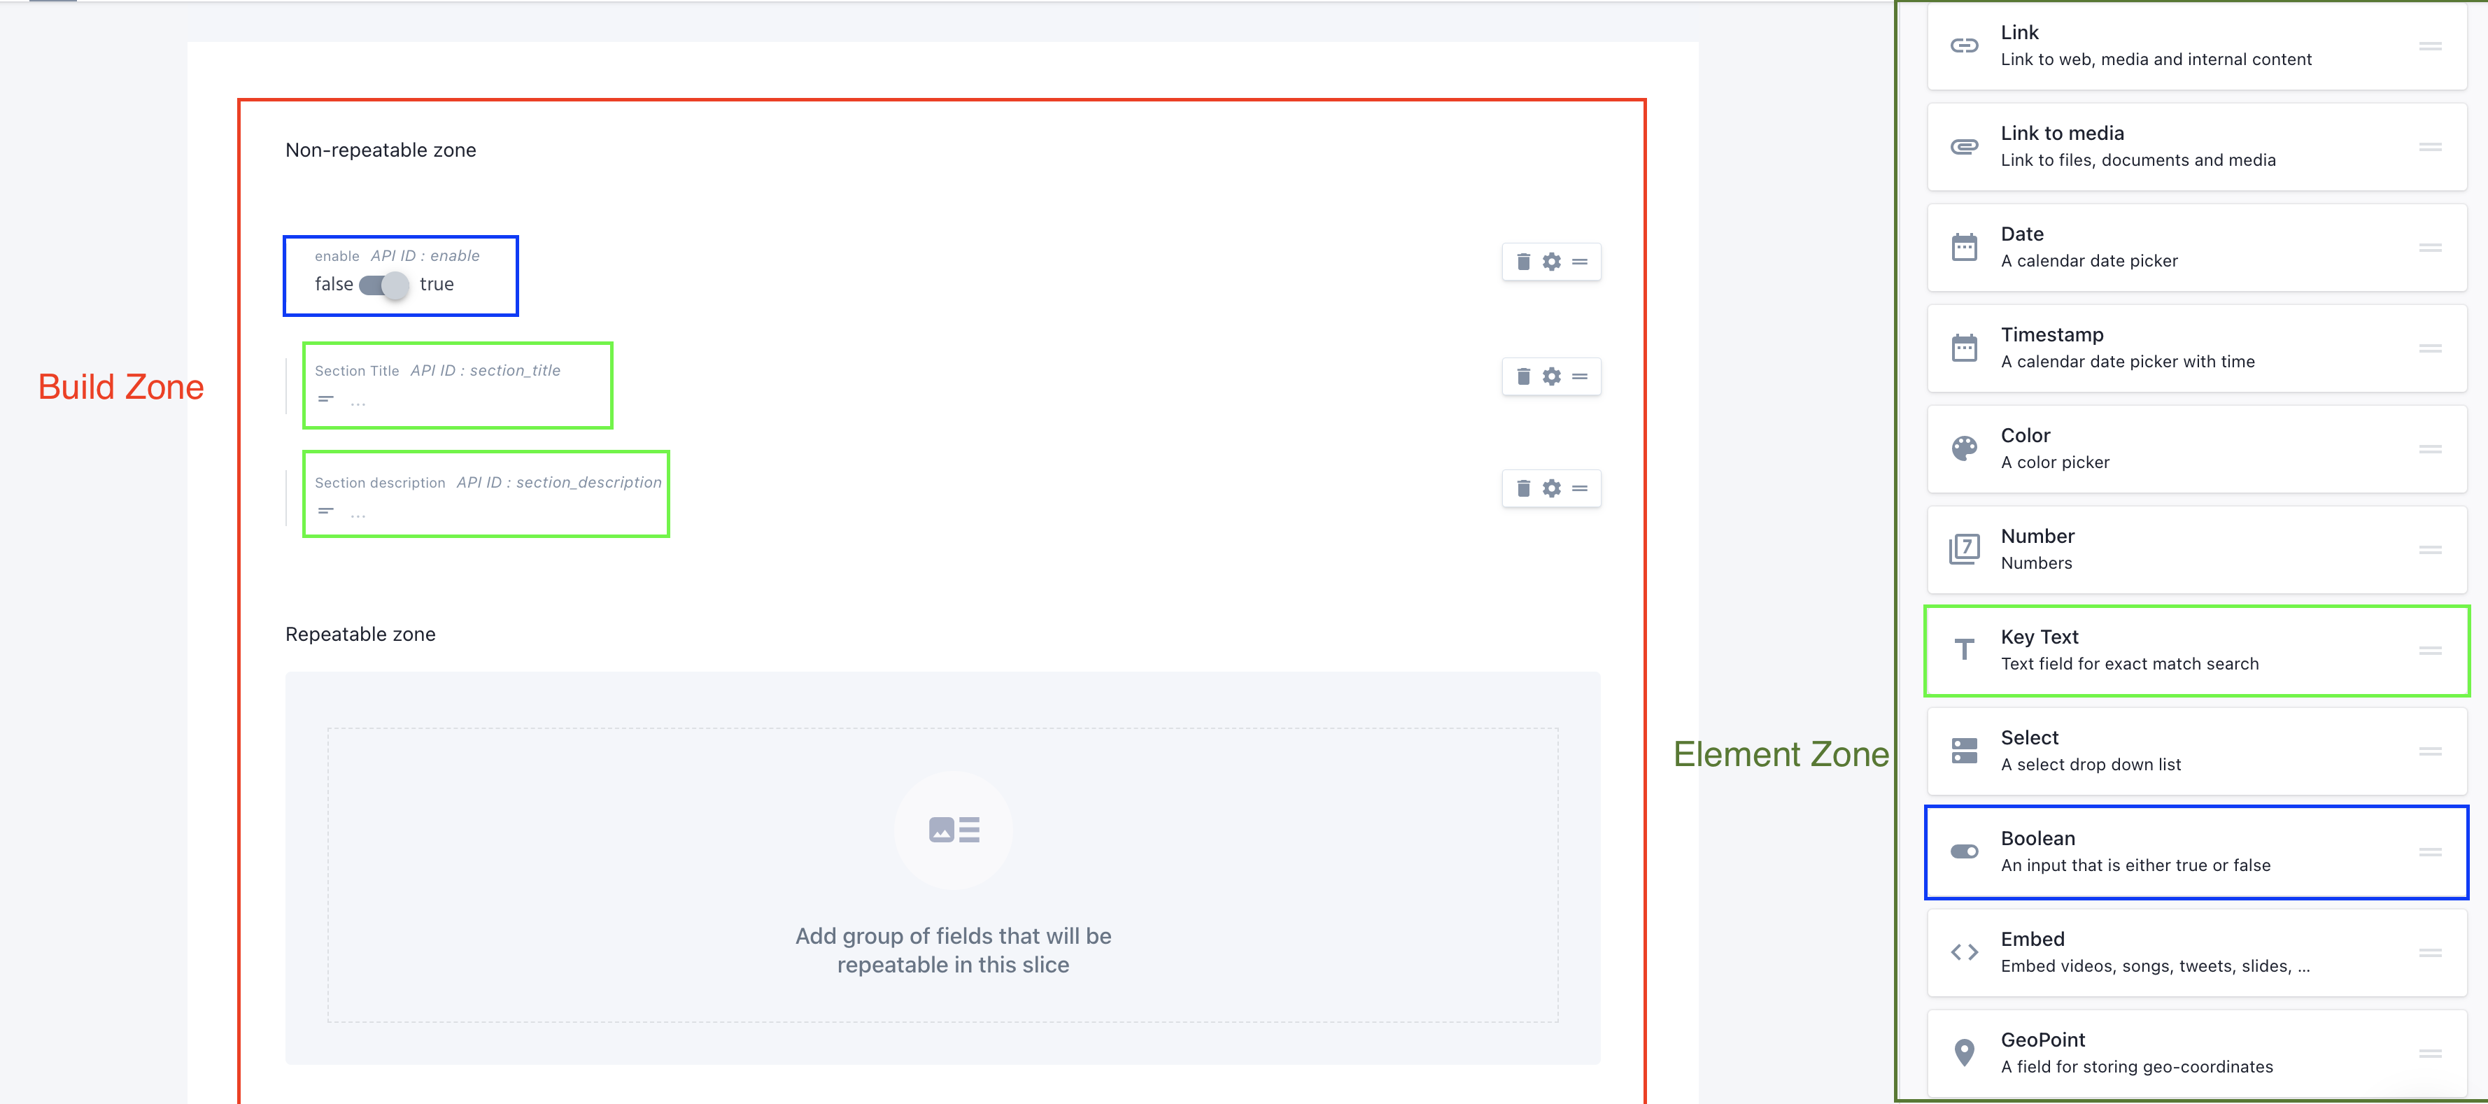
Task: Open settings gear for Section Title field
Action: click(1551, 376)
